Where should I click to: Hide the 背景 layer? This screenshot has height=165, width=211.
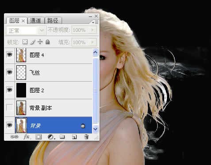point(10,125)
